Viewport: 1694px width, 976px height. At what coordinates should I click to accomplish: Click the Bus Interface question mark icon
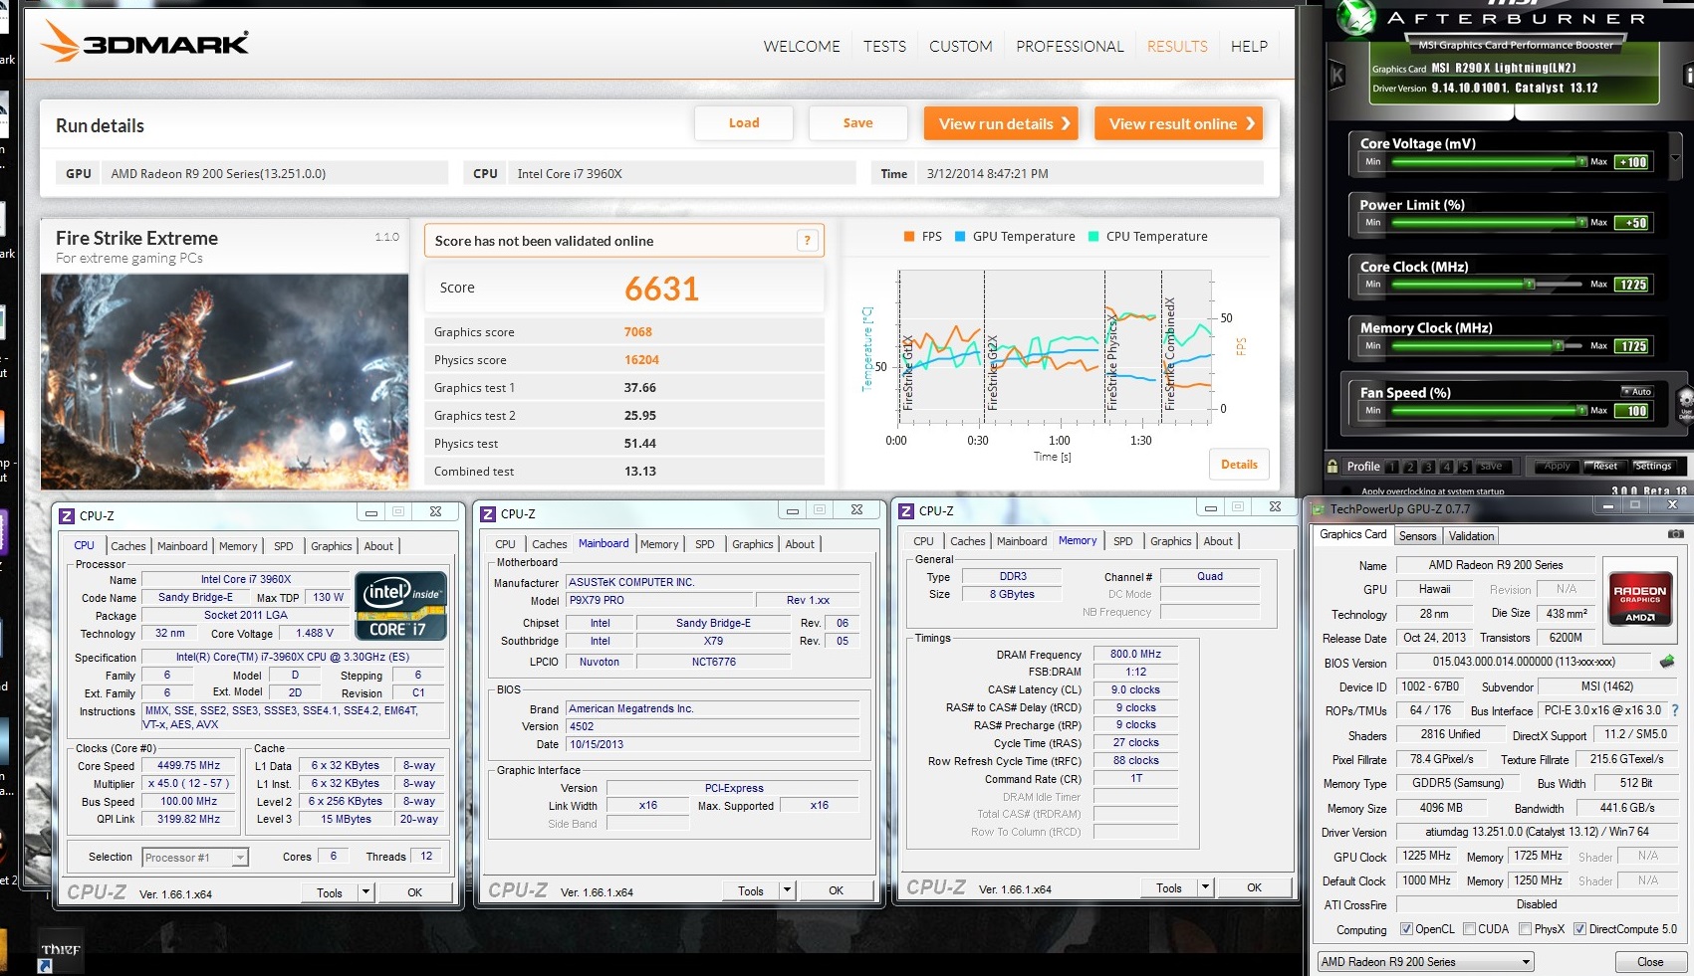(x=1675, y=710)
